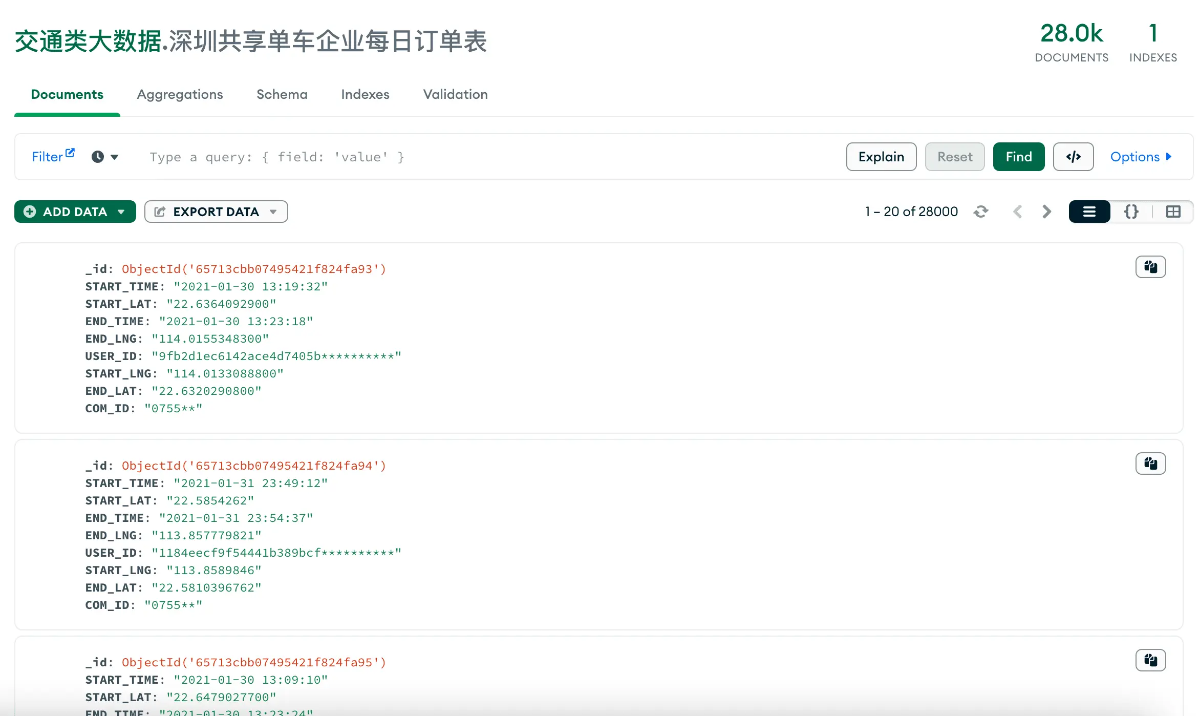The width and height of the screenshot is (1199, 716).
Task: Click the green Find button
Action: click(x=1018, y=157)
